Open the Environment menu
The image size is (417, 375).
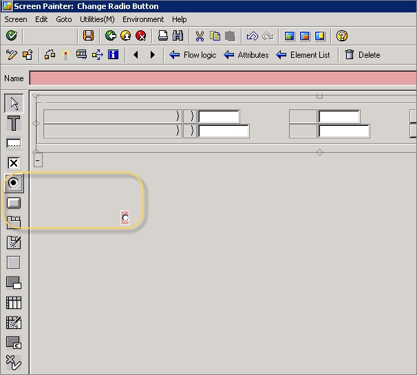(143, 19)
